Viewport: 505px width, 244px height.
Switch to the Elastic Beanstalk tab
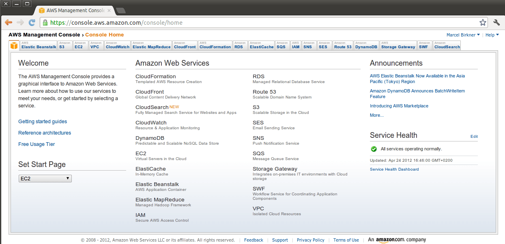point(39,45)
